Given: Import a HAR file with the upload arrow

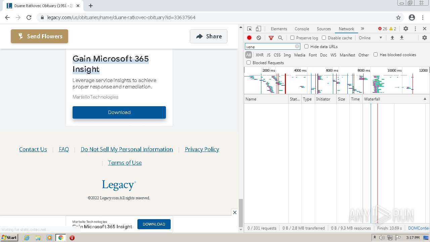Looking at the screenshot, I should 392,38.
